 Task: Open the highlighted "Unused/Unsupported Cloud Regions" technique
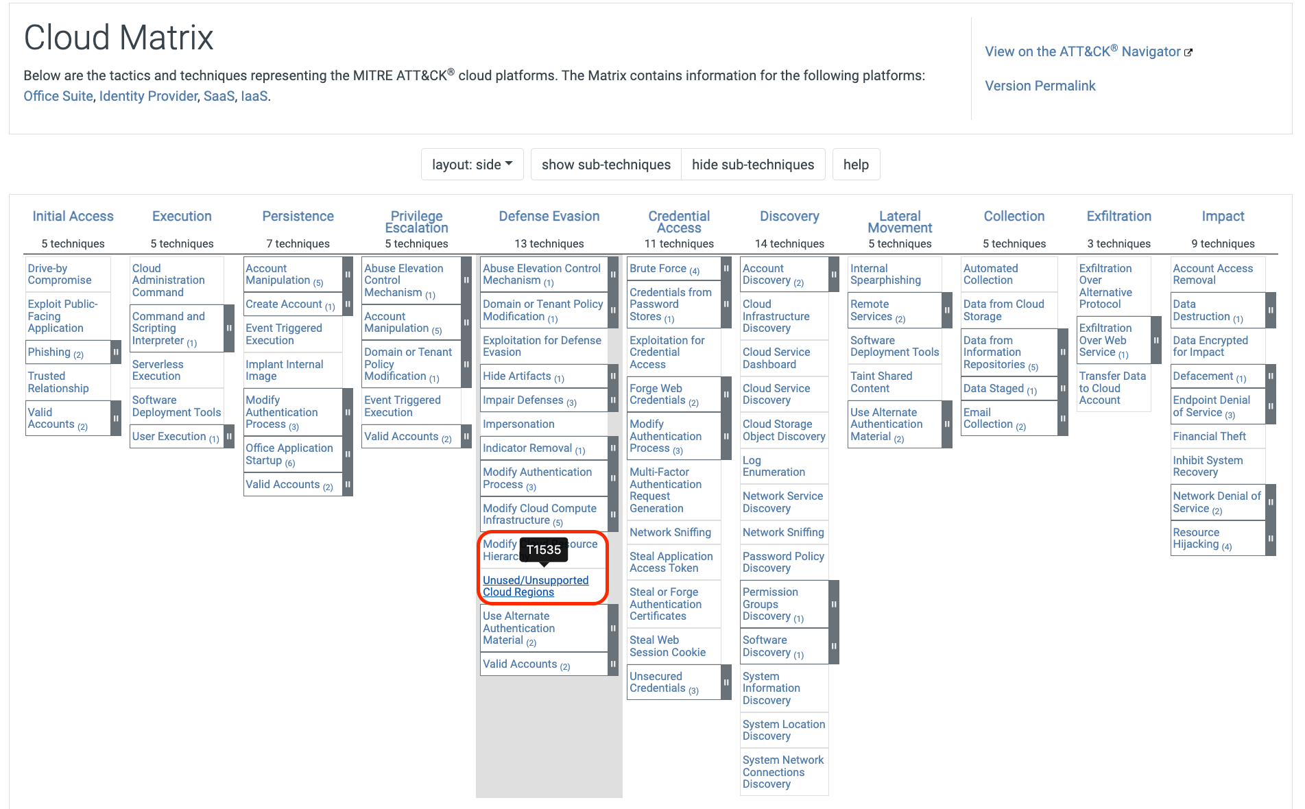click(x=536, y=585)
